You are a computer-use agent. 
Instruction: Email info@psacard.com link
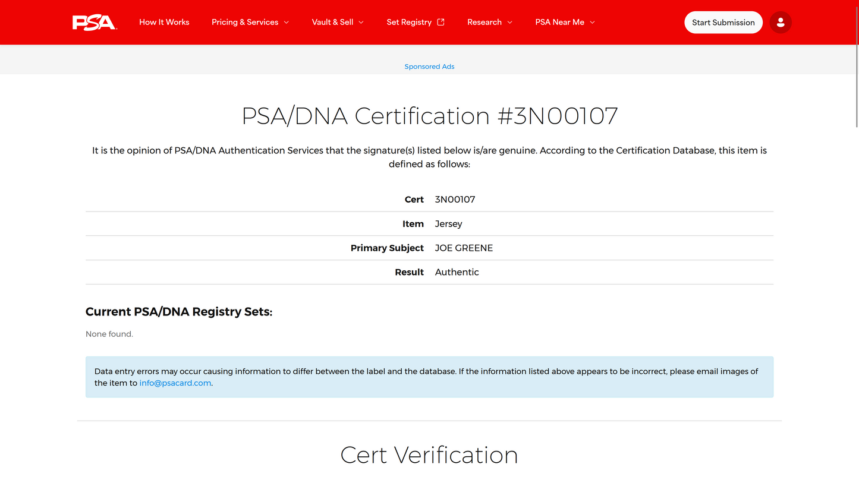(175, 383)
